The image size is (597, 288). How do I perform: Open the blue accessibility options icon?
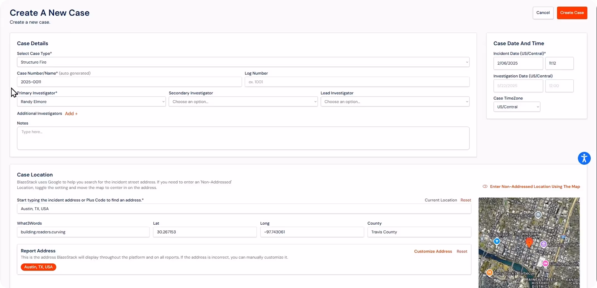coord(584,158)
